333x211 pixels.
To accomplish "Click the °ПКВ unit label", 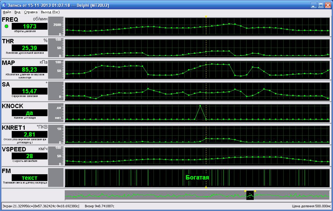I will (x=42, y=127).
